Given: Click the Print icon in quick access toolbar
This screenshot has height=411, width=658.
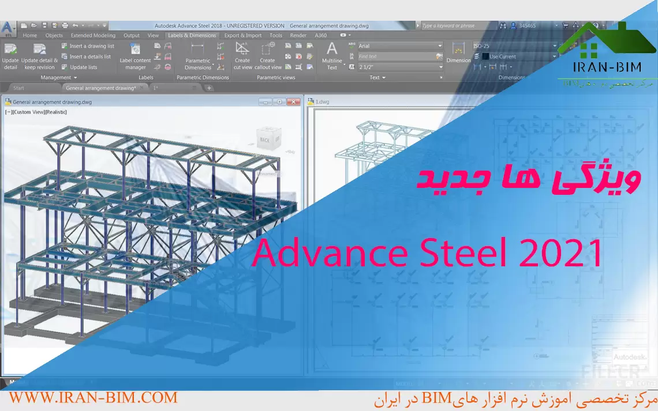Looking at the screenshot, I should click(x=65, y=25).
